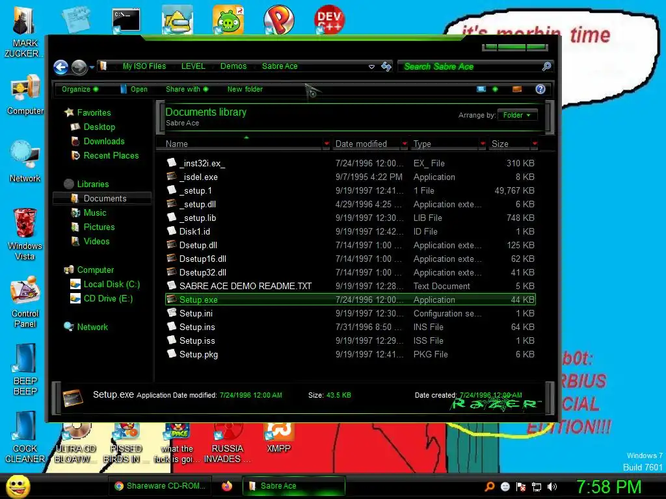The image size is (666, 499).
Task: Refresh the folder via address bar refresh icon
Action: point(386,66)
